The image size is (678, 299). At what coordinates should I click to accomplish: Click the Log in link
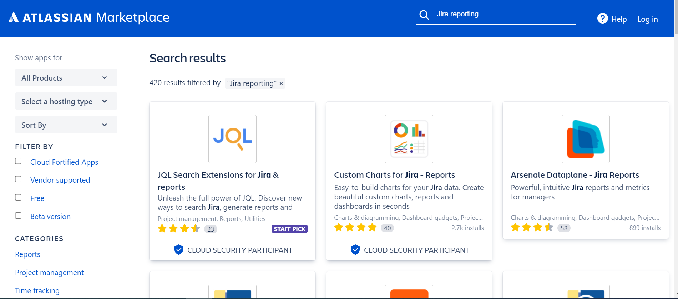point(648,19)
